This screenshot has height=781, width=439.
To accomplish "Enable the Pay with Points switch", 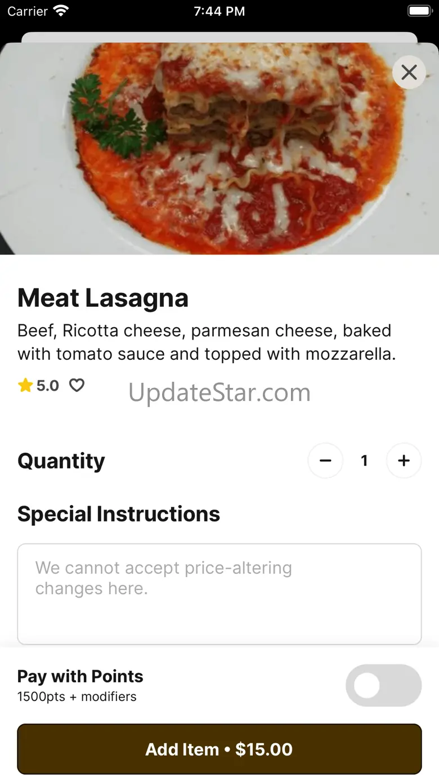I will pyautogui.click(x=383, y=685).
